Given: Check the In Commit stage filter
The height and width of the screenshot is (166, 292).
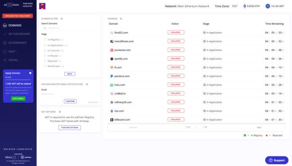Looking at the screenshot, I should [x=45, y=50].
